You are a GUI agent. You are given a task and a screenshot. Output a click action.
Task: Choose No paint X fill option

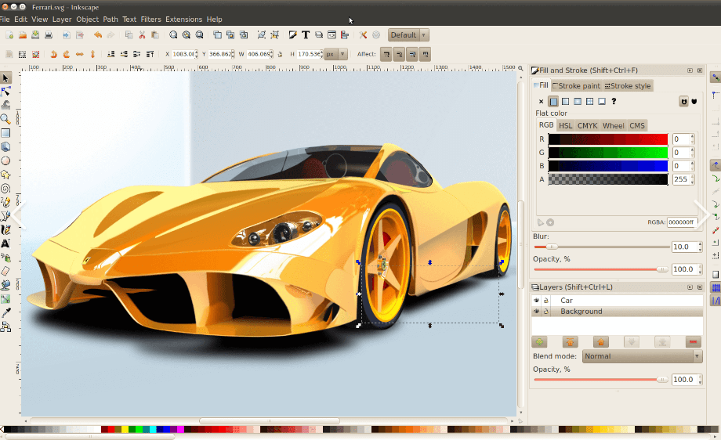tap(542, 102)
